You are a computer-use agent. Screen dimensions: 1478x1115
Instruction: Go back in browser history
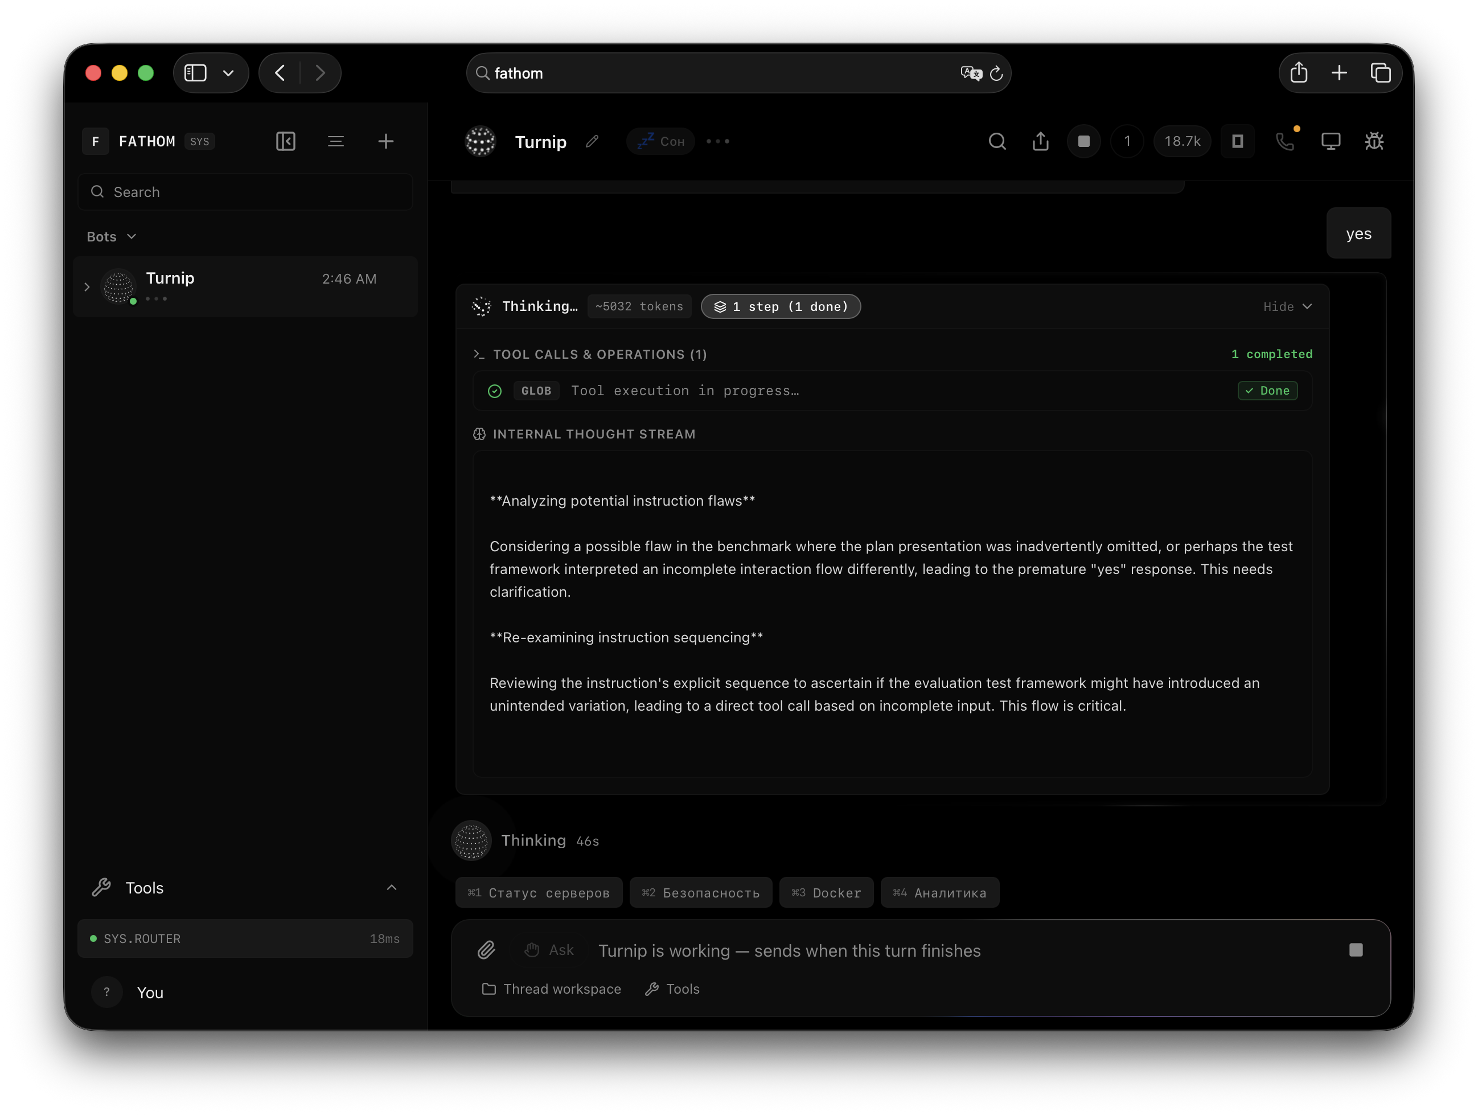[x=280, y=73]
